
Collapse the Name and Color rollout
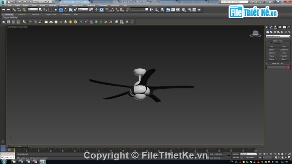(277, 64)
